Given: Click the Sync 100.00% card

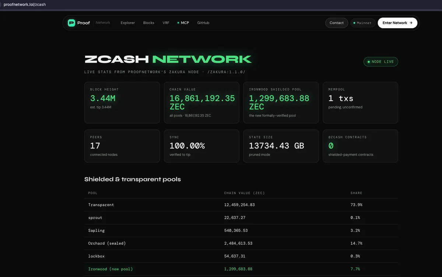Looking at the screenshot, I should tap(201, 146).
